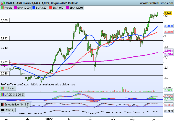The width and height of the screenshot is (174, 122).
Task: Select the 2,462 level label
Action: [5, 62]
